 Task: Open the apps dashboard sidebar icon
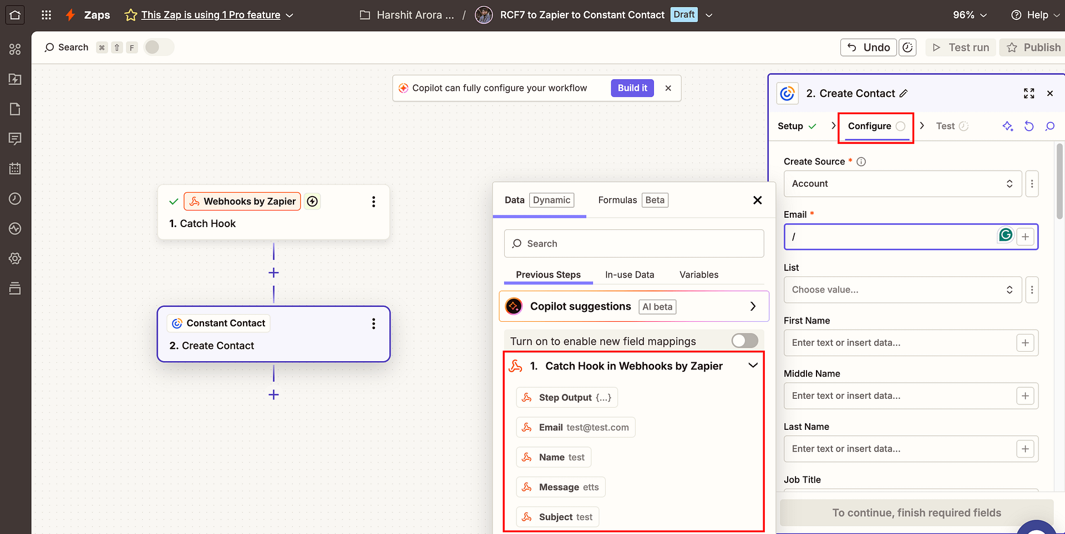15,49
